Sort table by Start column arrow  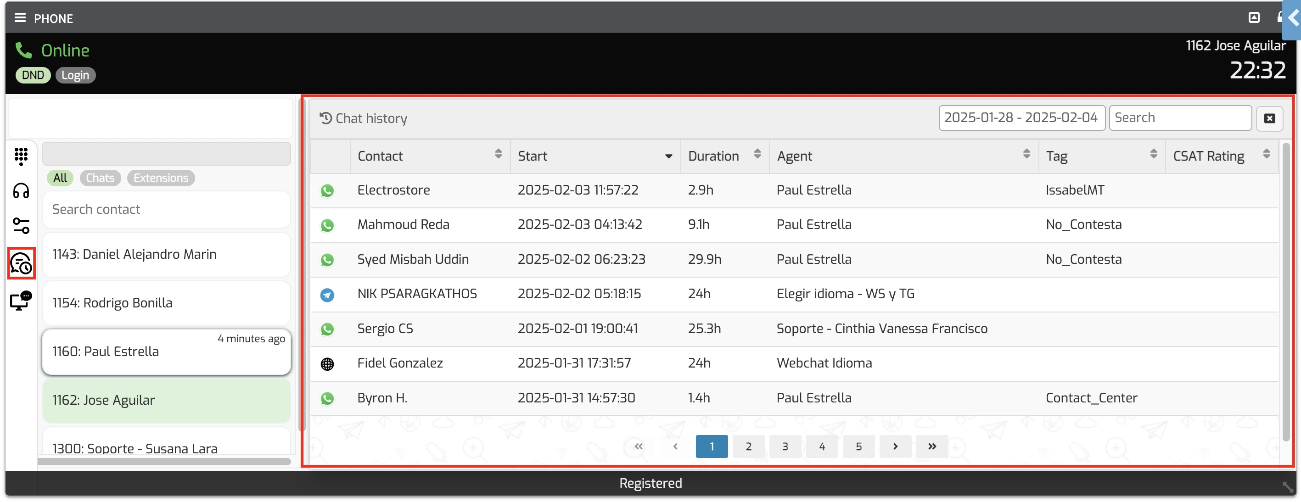coord(668,156)
